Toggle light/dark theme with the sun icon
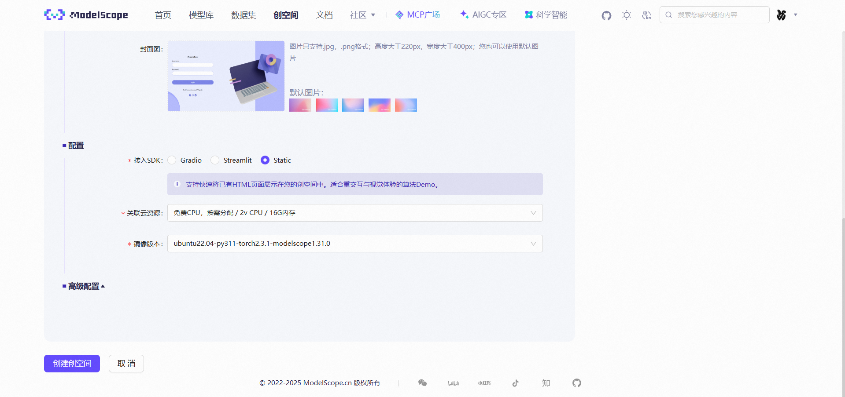The height and width of the screenshot is (397, 845). point(626,15)
